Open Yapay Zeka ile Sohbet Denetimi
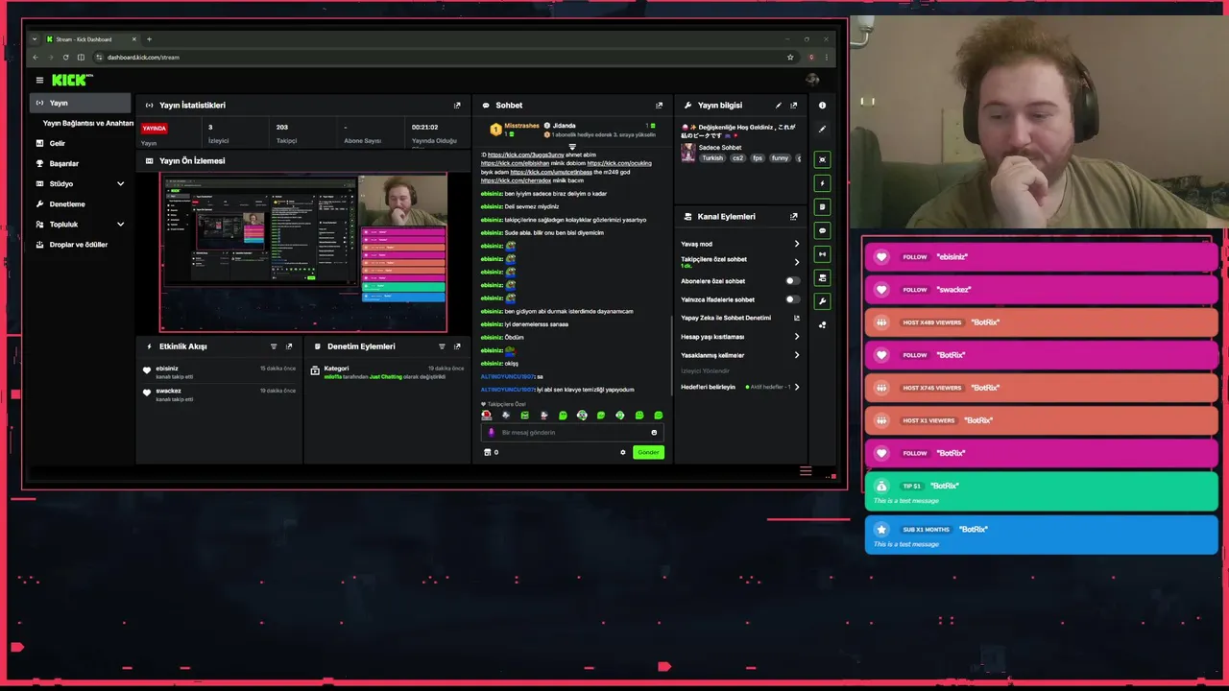 [x=740, y=318]
